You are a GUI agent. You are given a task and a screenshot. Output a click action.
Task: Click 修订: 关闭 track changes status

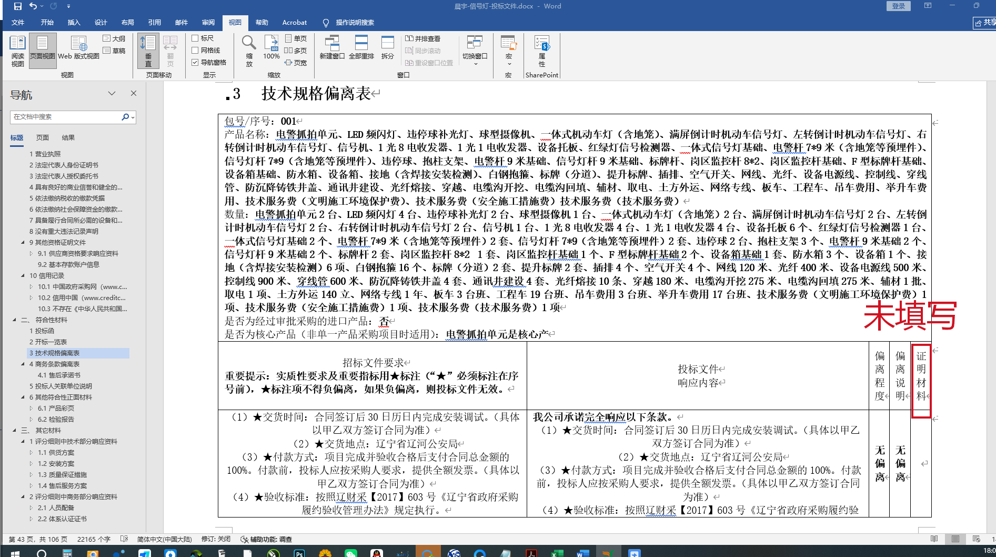pos(216,539)
